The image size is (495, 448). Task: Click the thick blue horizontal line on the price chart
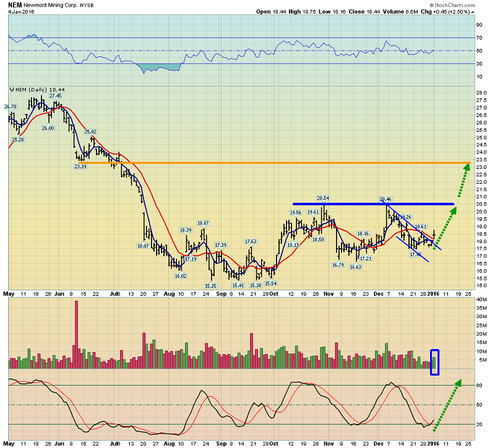pyautogui.click(x=374, y=204)
